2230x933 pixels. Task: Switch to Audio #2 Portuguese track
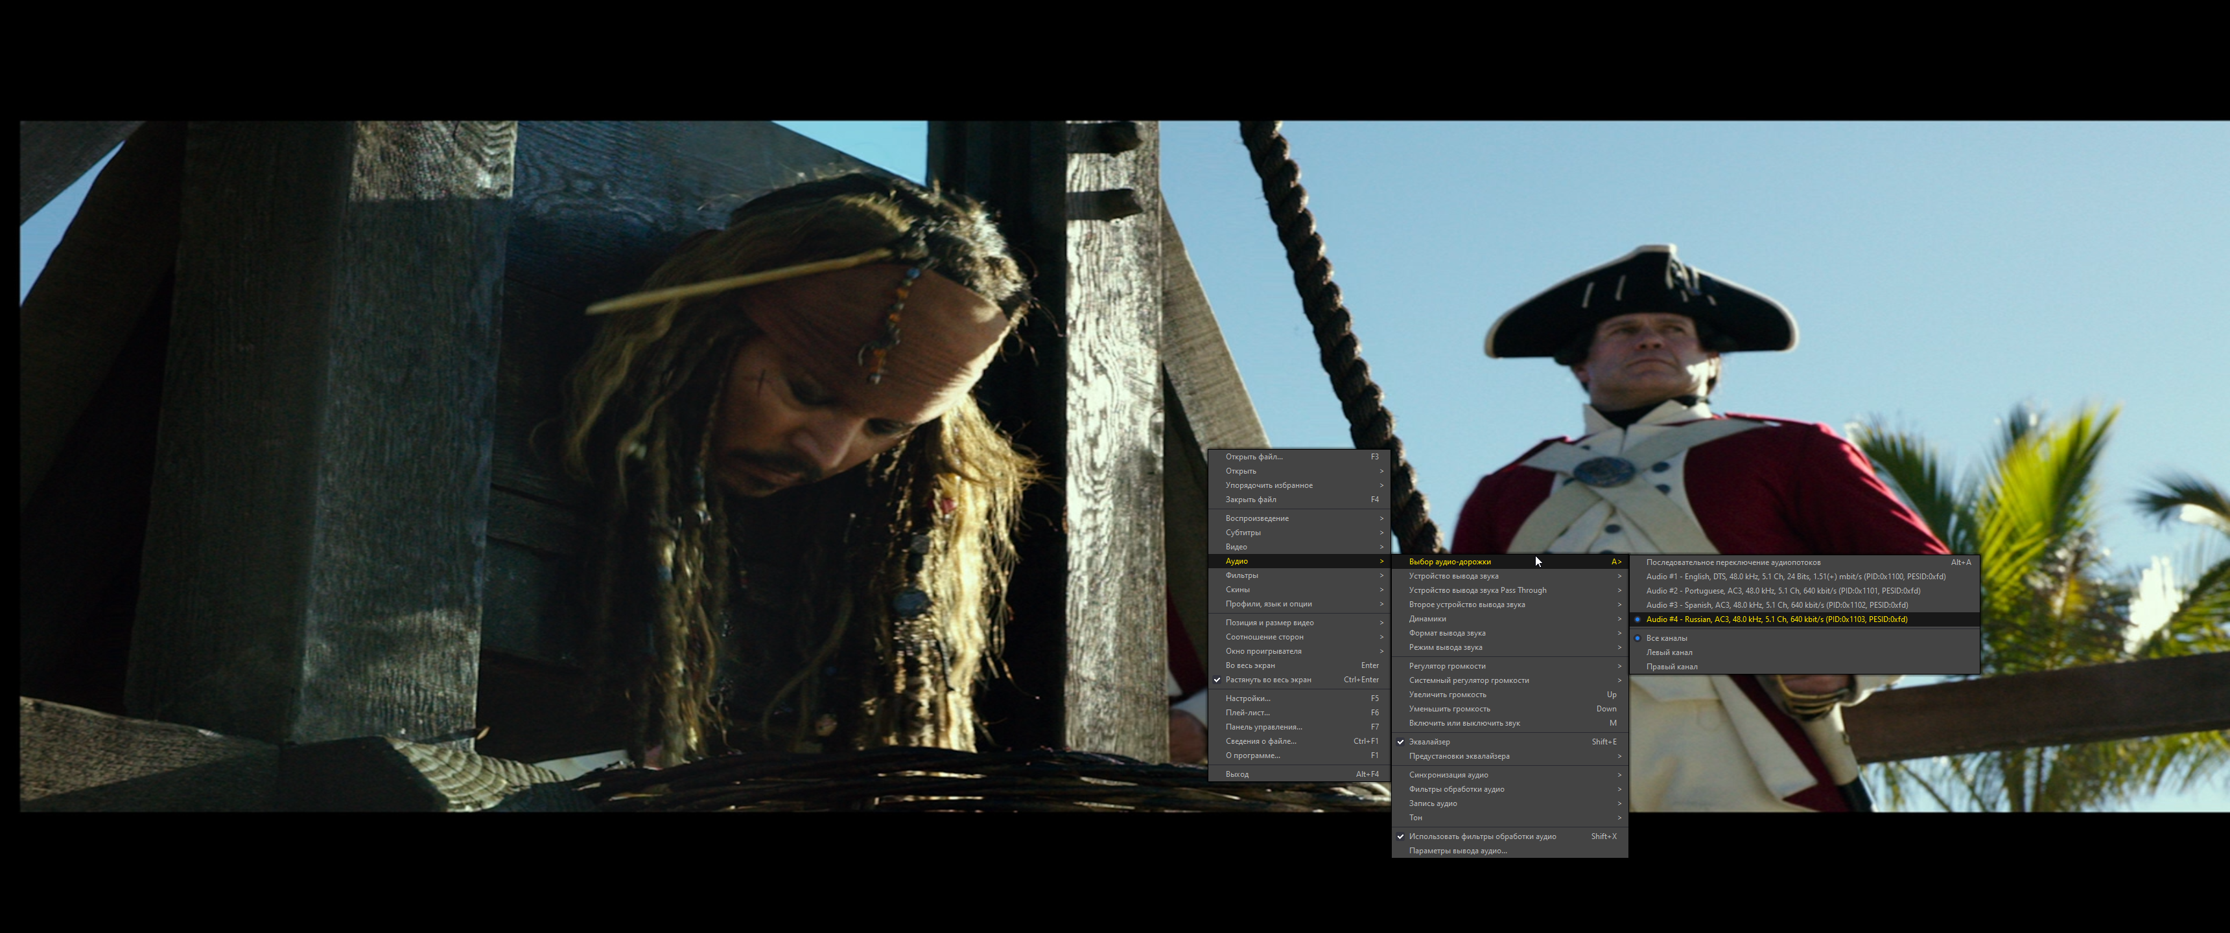(1783, 591)
